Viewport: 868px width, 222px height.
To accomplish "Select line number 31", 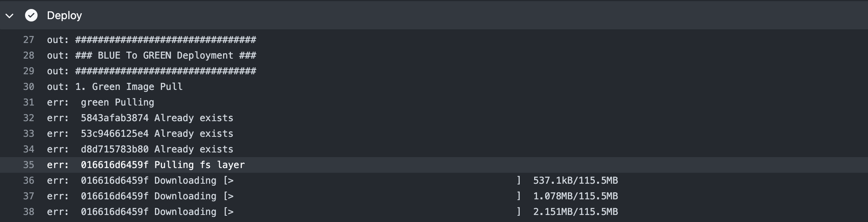I will click(x=29, y=102).
